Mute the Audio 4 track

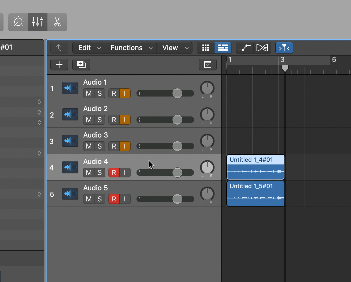pyautogui.click(x=89, y=173)
